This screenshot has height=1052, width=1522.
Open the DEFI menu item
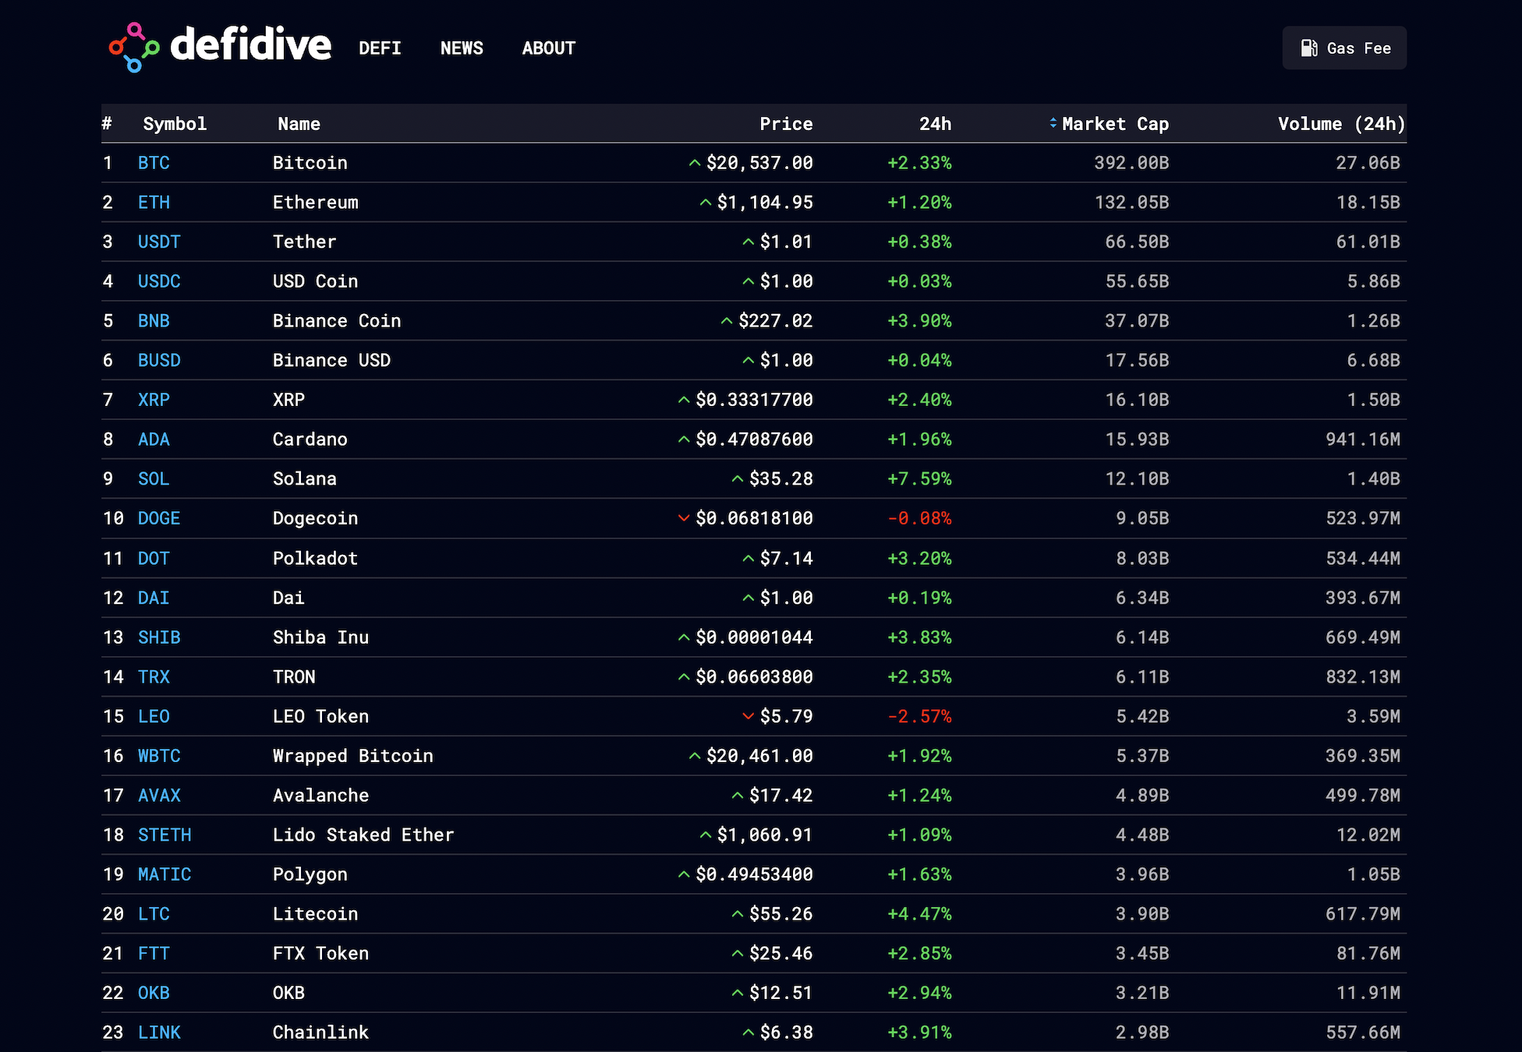[380, 48]
